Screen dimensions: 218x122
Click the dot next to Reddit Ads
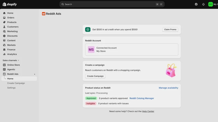[35, 74]
